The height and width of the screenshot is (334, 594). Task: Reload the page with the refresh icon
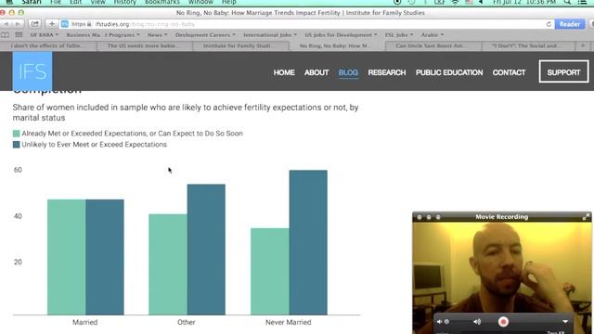click(x=549, y=24)
